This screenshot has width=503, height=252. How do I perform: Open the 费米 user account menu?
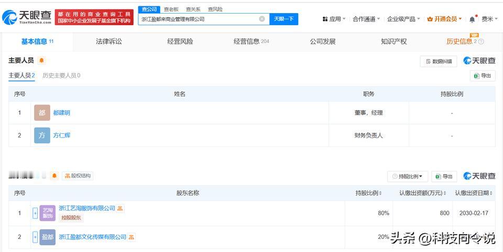pos(489,19)
